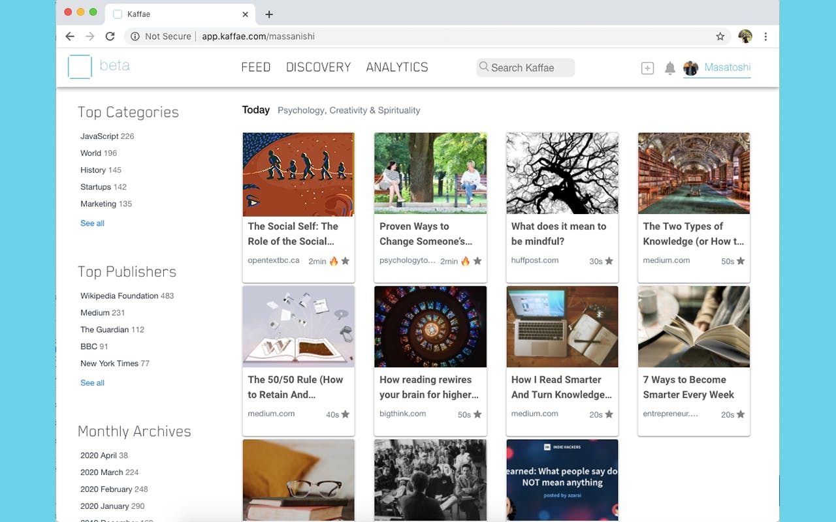Open 2020 January archive

pyautogui.click(x=112, y=506)
